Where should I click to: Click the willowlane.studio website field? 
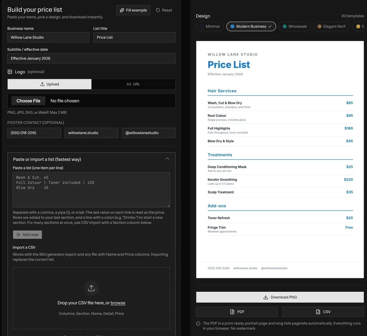[91, 133]
